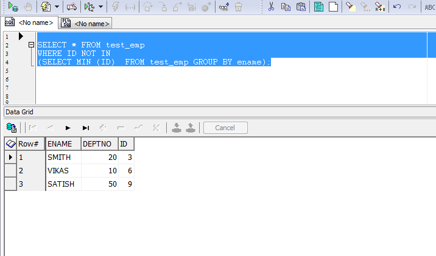Open dropdown arrow beside lightning script icon
Viewport: 436px width, 256px height.
[x=57, y=7]
